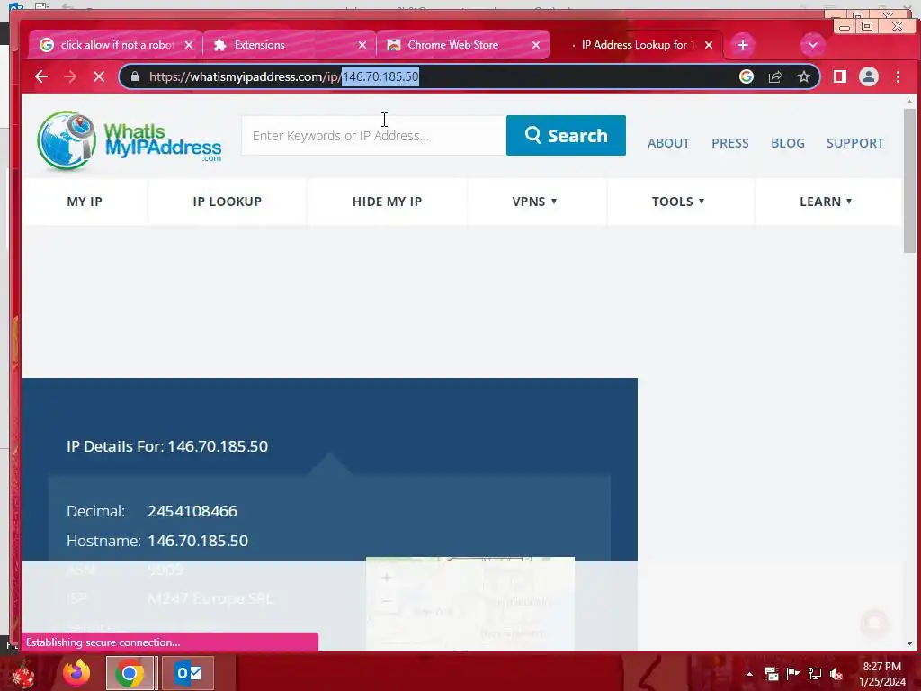
Task: Click the WhatIsMyIPAddress logo
Action: click(130, 141)
